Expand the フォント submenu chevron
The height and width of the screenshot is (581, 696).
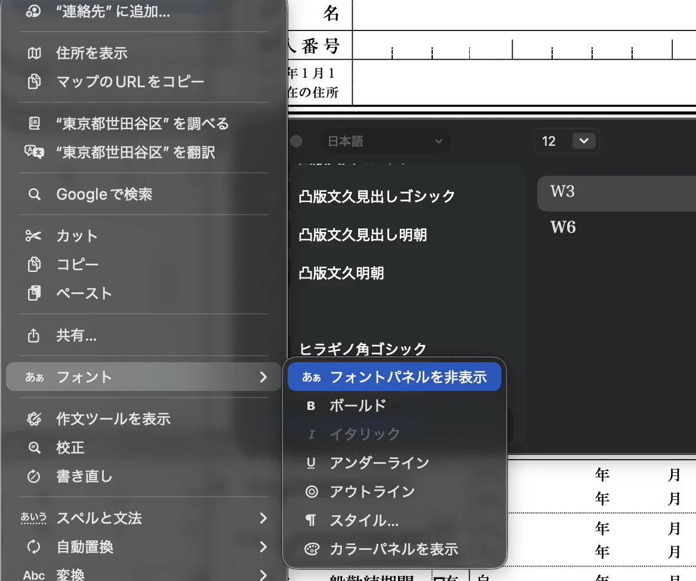tap(263, 377)
